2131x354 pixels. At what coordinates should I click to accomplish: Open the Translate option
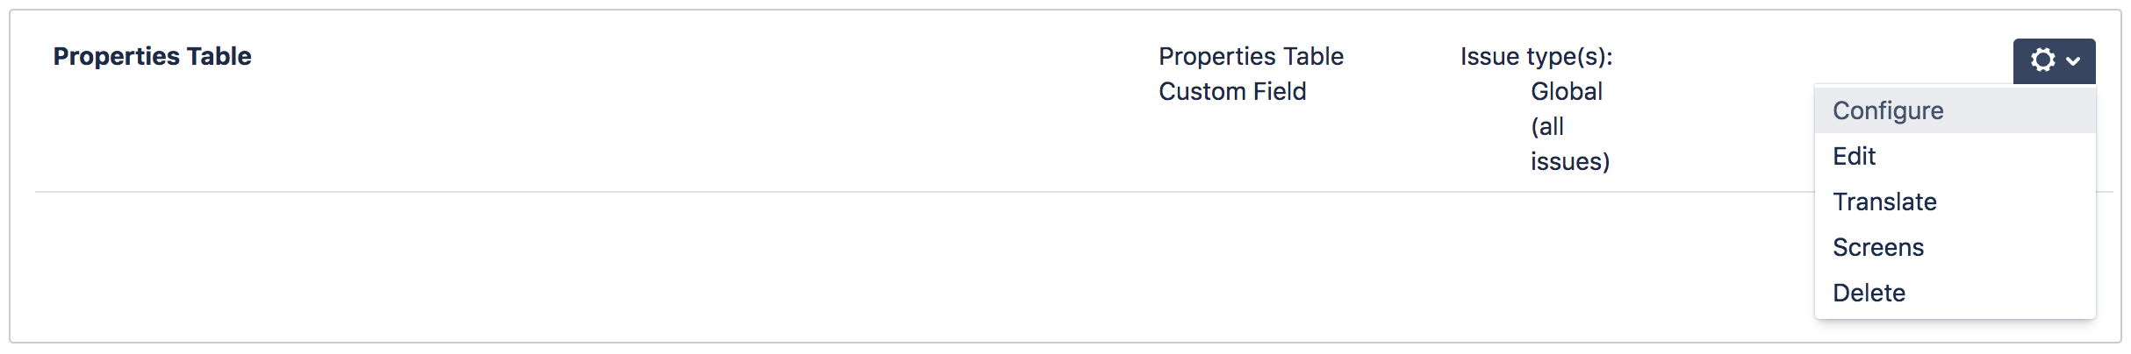(x=1884, y=202)
